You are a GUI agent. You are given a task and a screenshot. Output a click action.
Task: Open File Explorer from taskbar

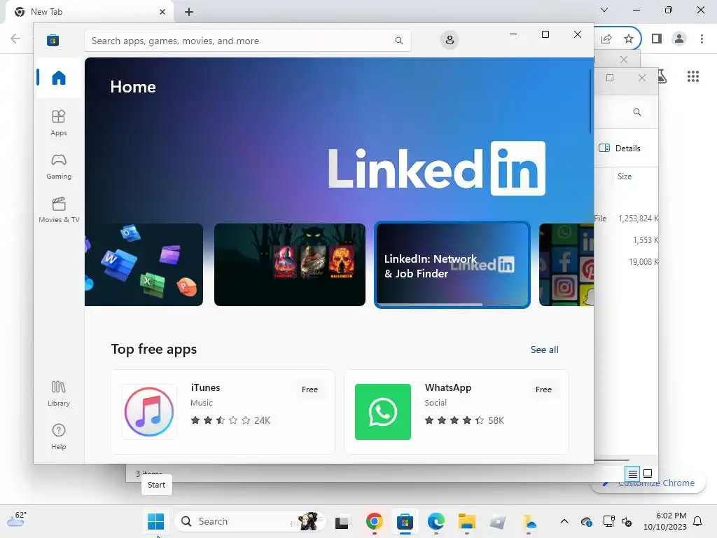tap(467, 521)
